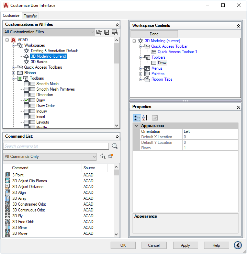Click the 3D Free Orbit icon
The image size is (247, 254).
coord(8,221)
